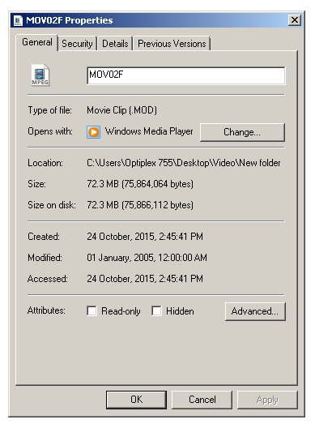
Task: Click the MPEG file type icon
Action: (40, 75)
